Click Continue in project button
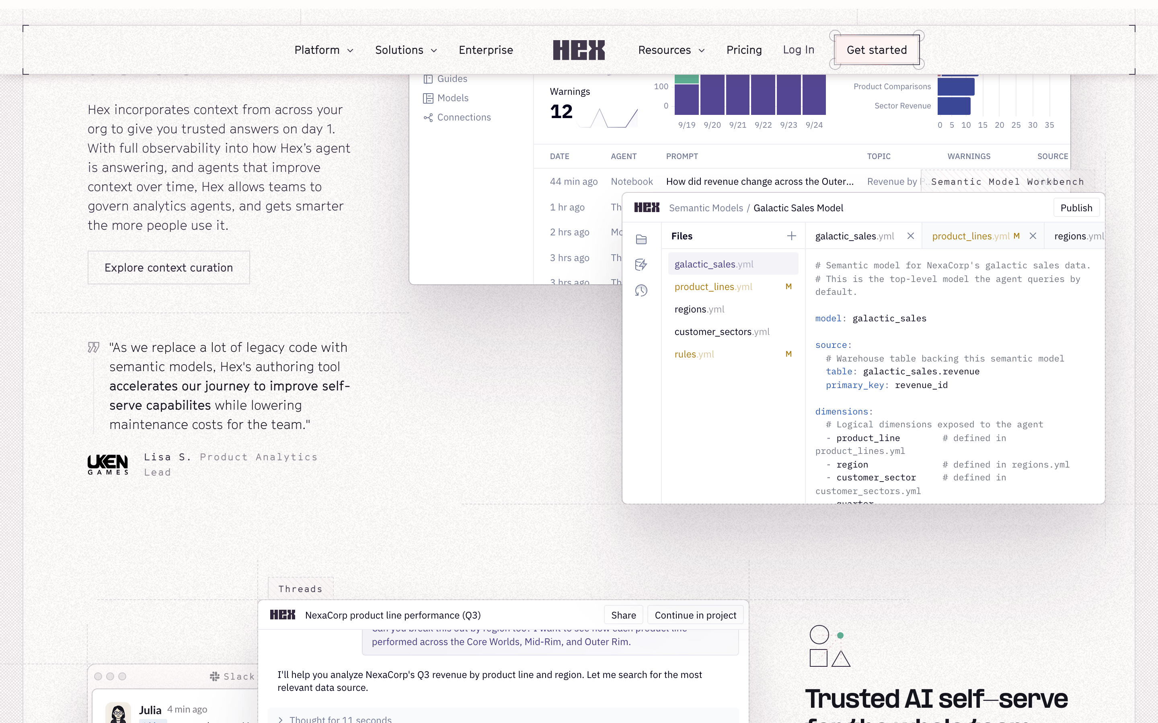Viewport: 1158px width, 723px height. coord(695,615)
